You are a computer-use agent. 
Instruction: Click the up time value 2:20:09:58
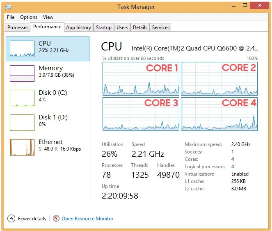pos(120,196)
